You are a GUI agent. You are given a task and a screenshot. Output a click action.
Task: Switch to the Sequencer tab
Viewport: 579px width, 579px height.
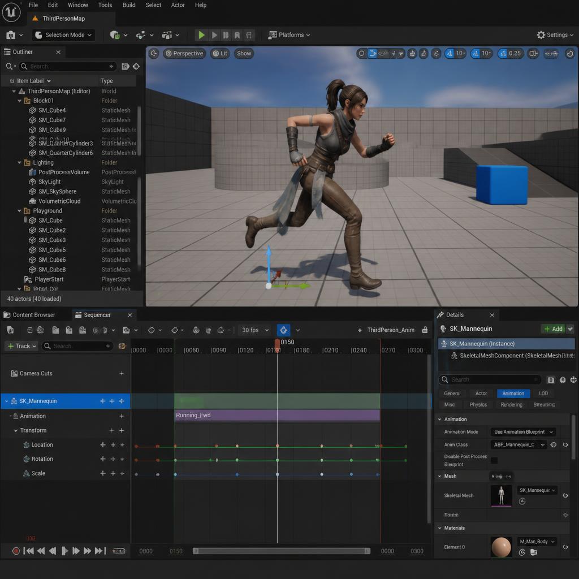(97, 315)
